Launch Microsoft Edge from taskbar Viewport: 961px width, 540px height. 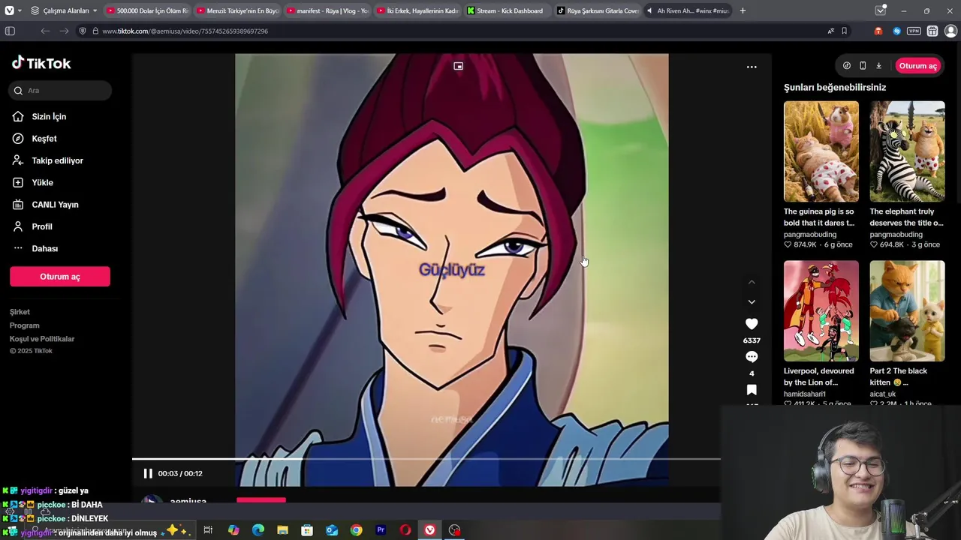[x=258, y=530]
